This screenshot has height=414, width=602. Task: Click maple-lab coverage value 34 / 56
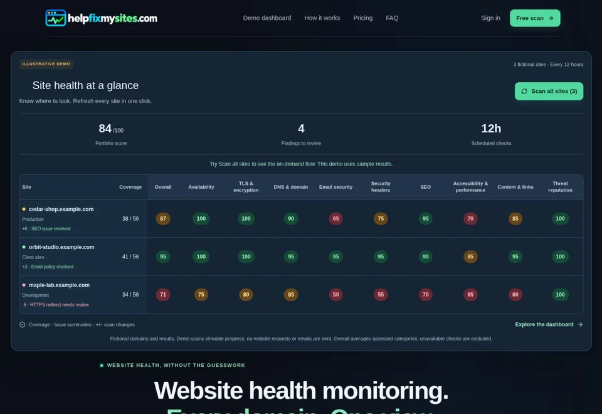click(130, 295)
